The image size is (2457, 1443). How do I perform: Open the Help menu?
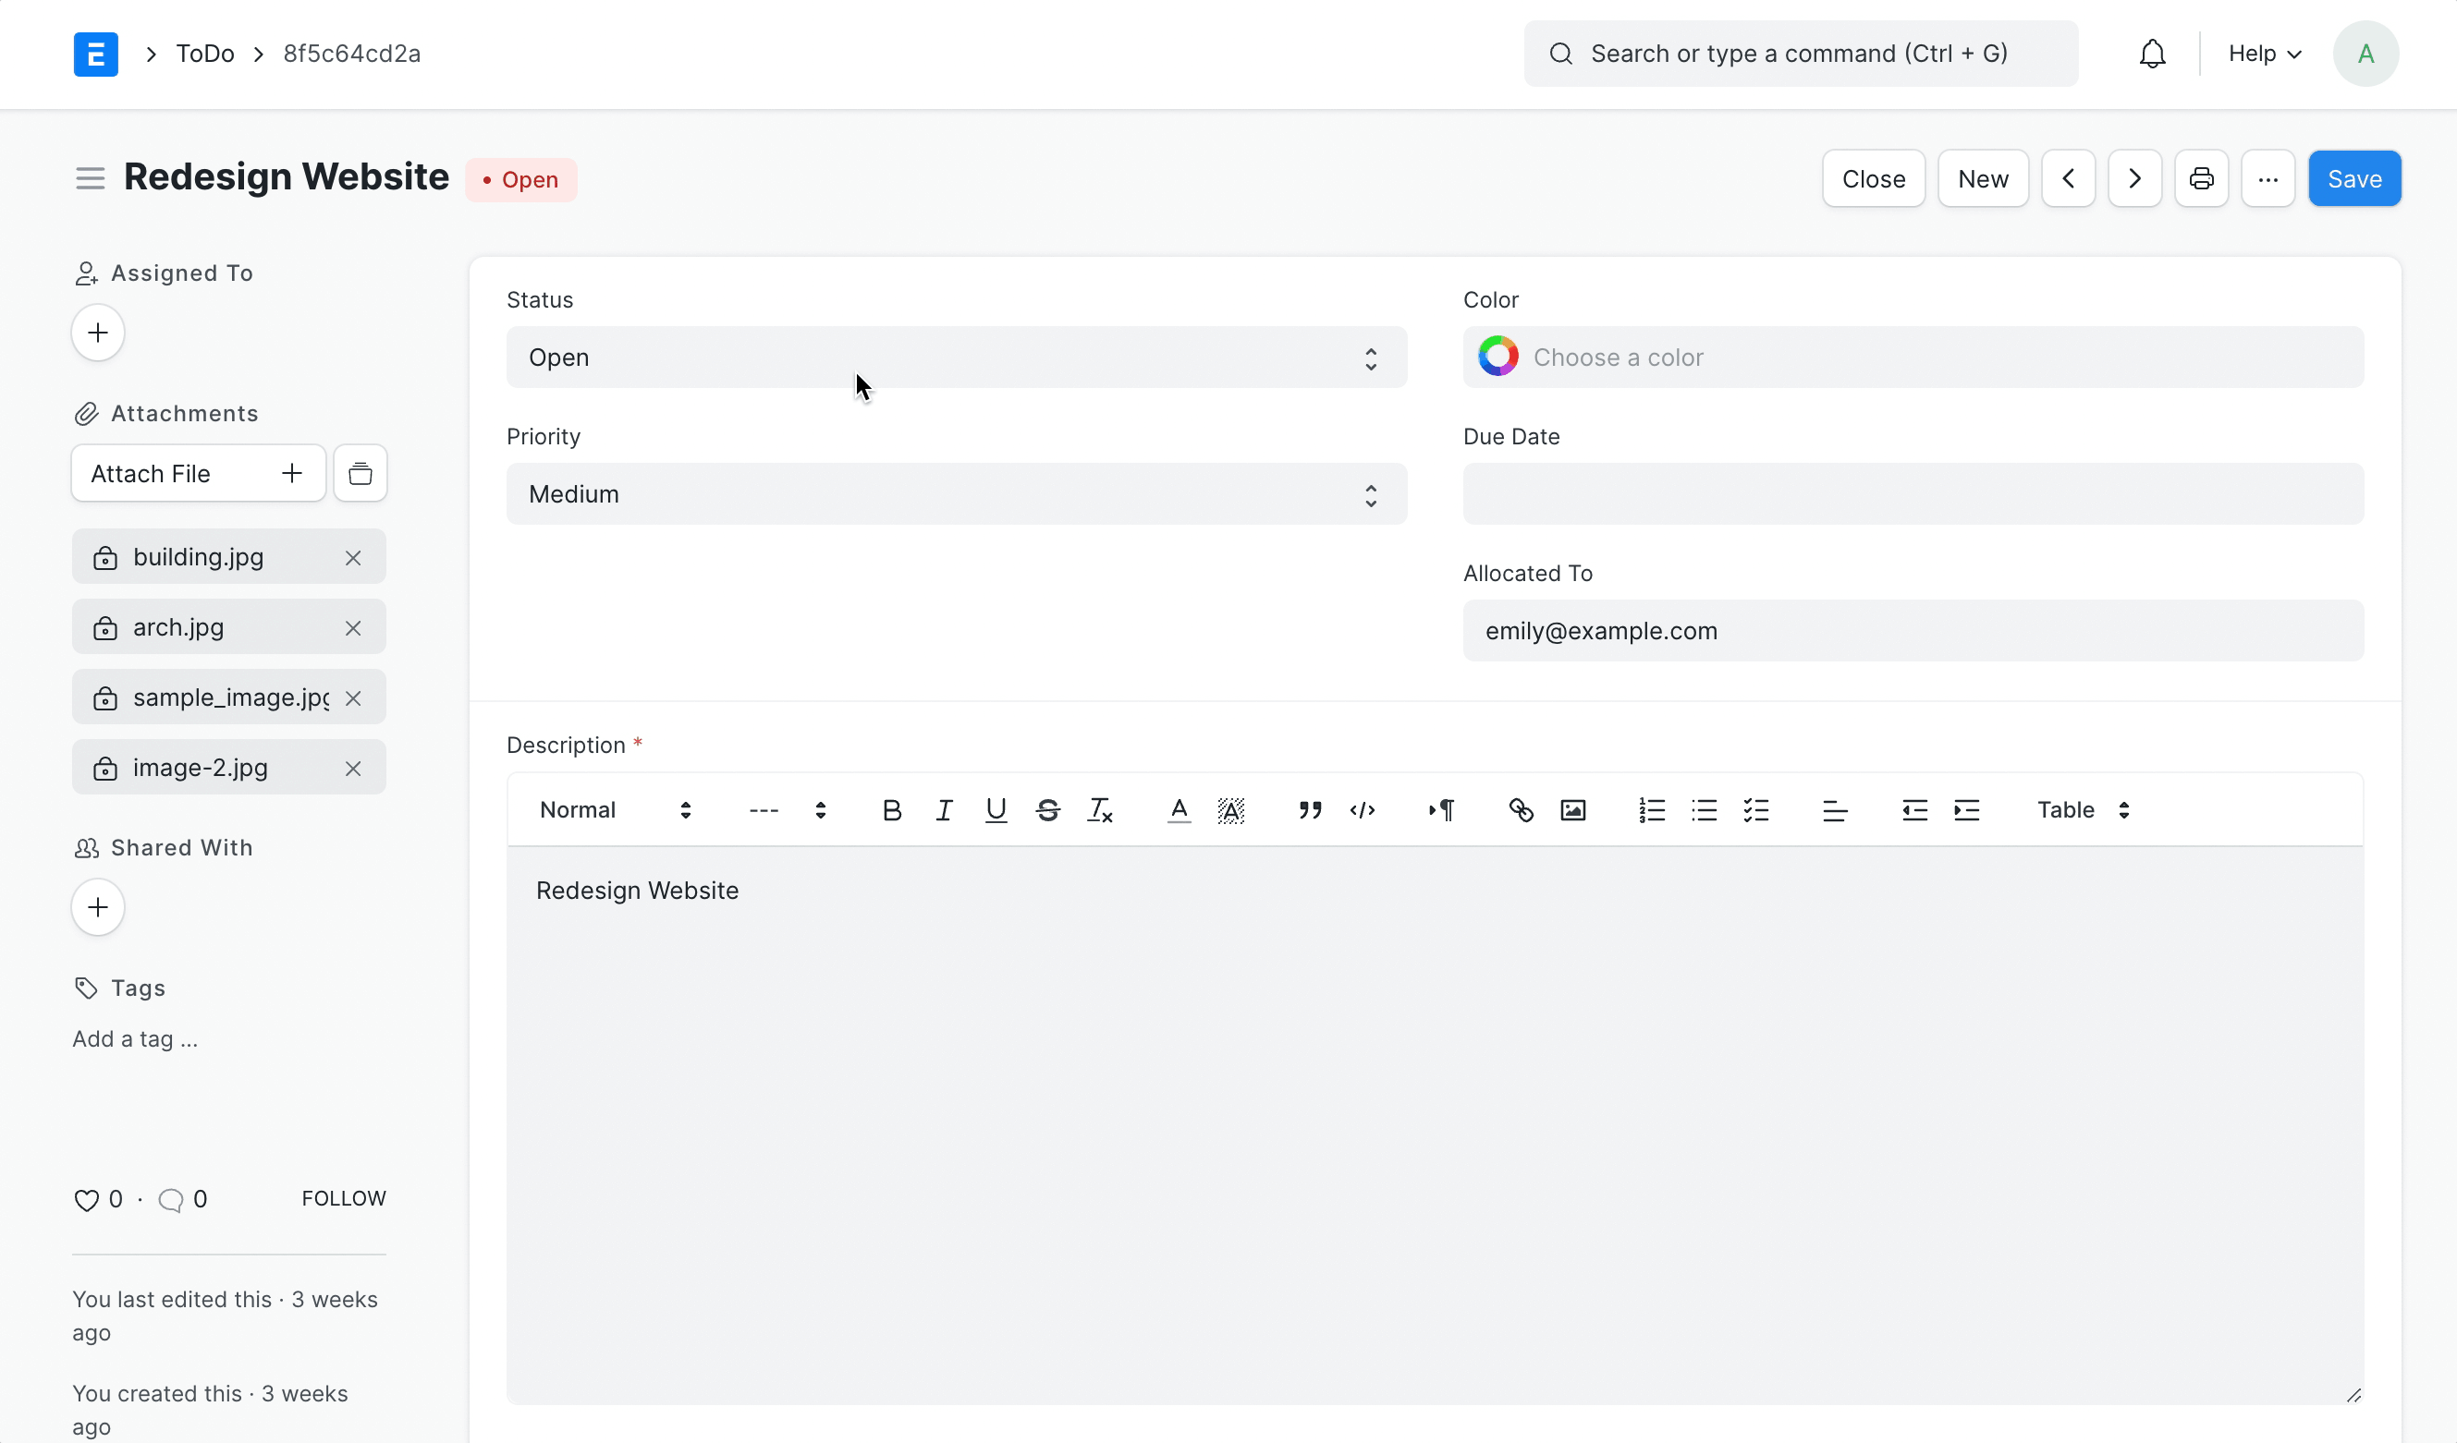point(2264,54)
